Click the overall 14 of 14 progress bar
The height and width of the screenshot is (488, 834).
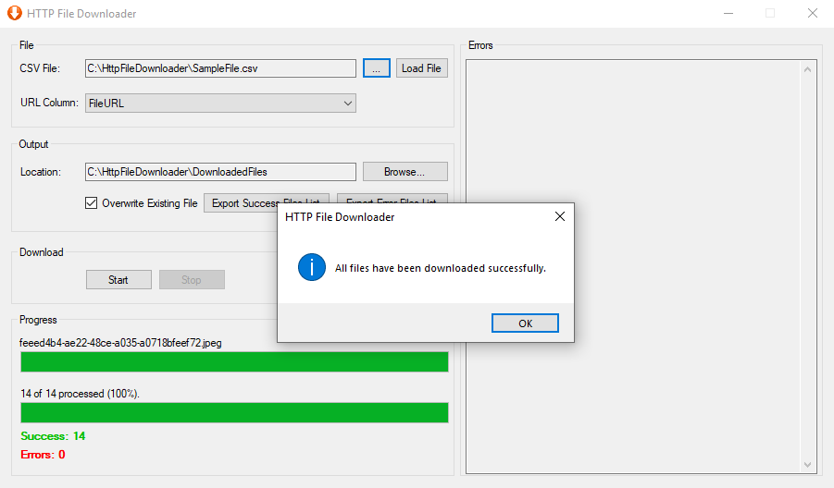click(234, 412)
